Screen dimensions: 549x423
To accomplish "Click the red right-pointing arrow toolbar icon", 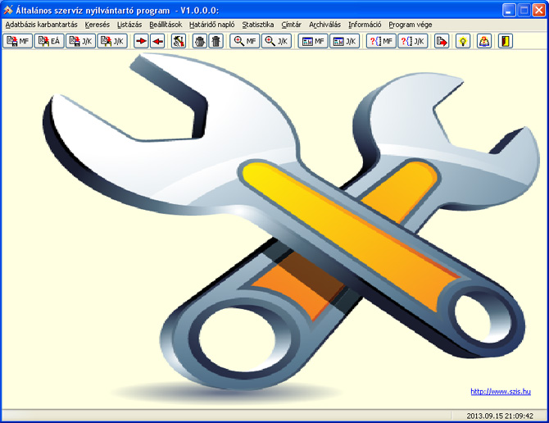I will click(x=142, y=41).
